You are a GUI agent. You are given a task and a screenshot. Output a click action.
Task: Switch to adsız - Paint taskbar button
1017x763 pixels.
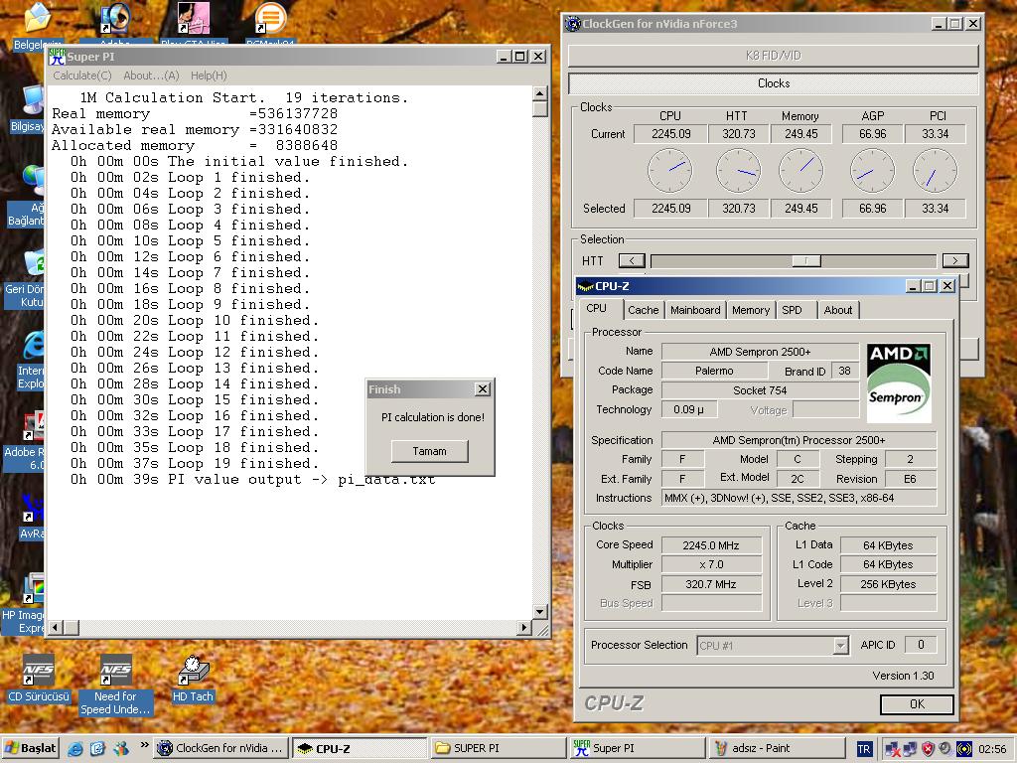[777, 748]
